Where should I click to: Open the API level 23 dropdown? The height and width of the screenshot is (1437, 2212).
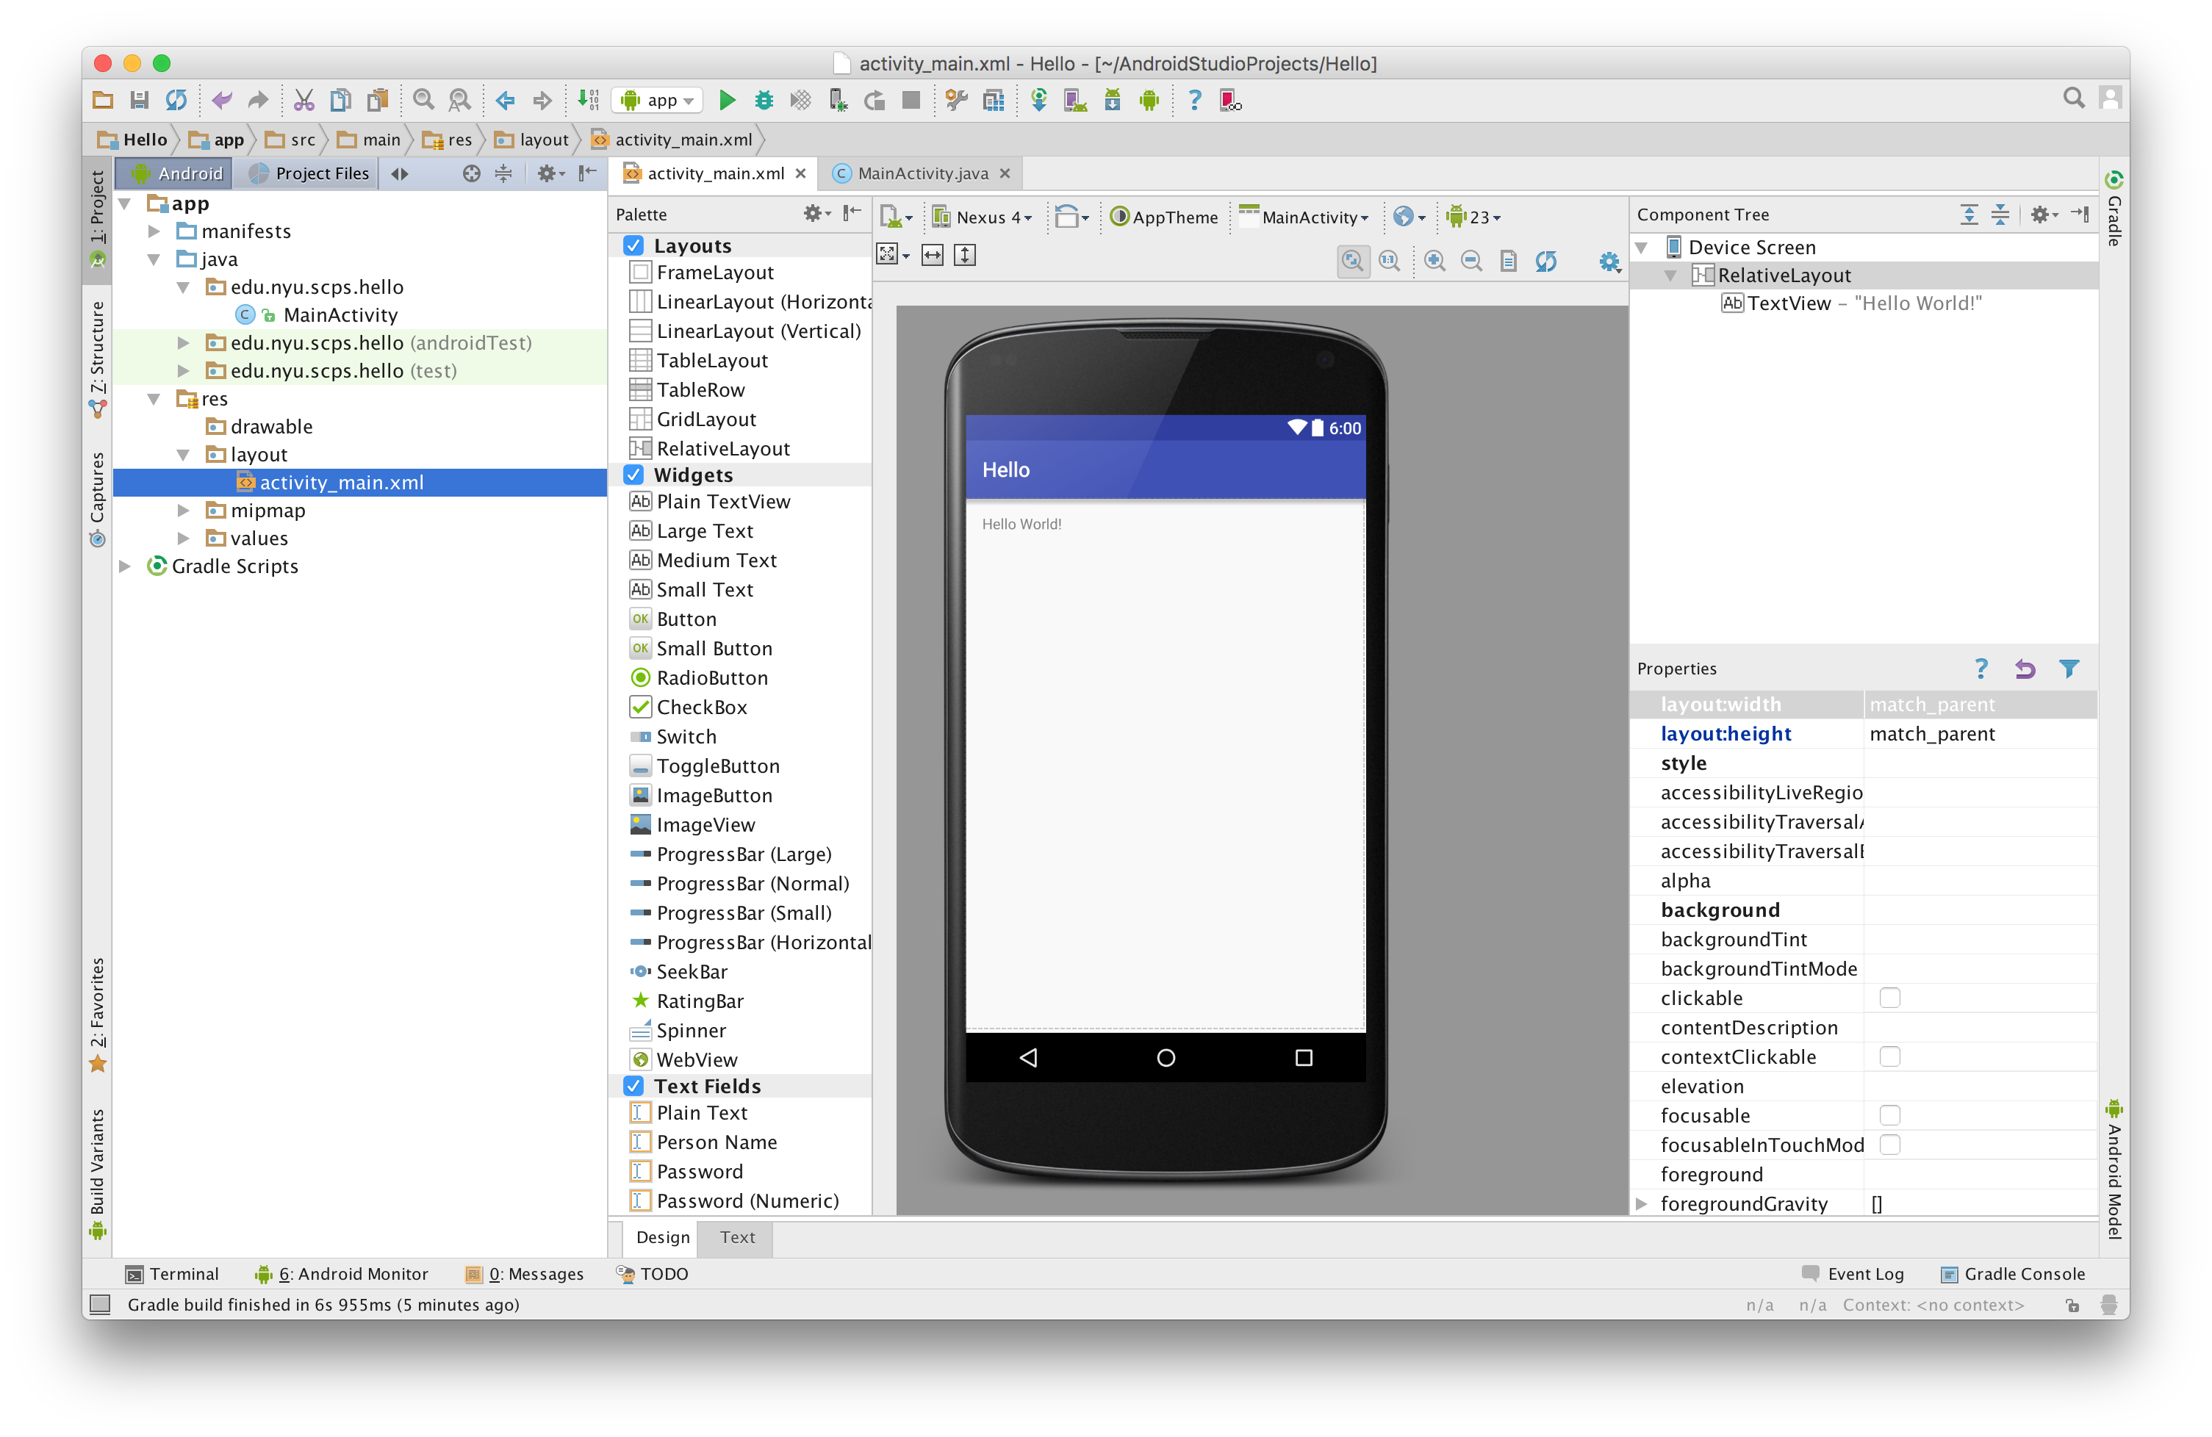point(1473,217)
